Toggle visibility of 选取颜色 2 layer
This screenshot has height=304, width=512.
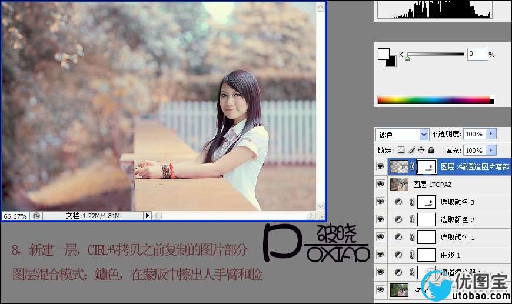click(380, 219)
